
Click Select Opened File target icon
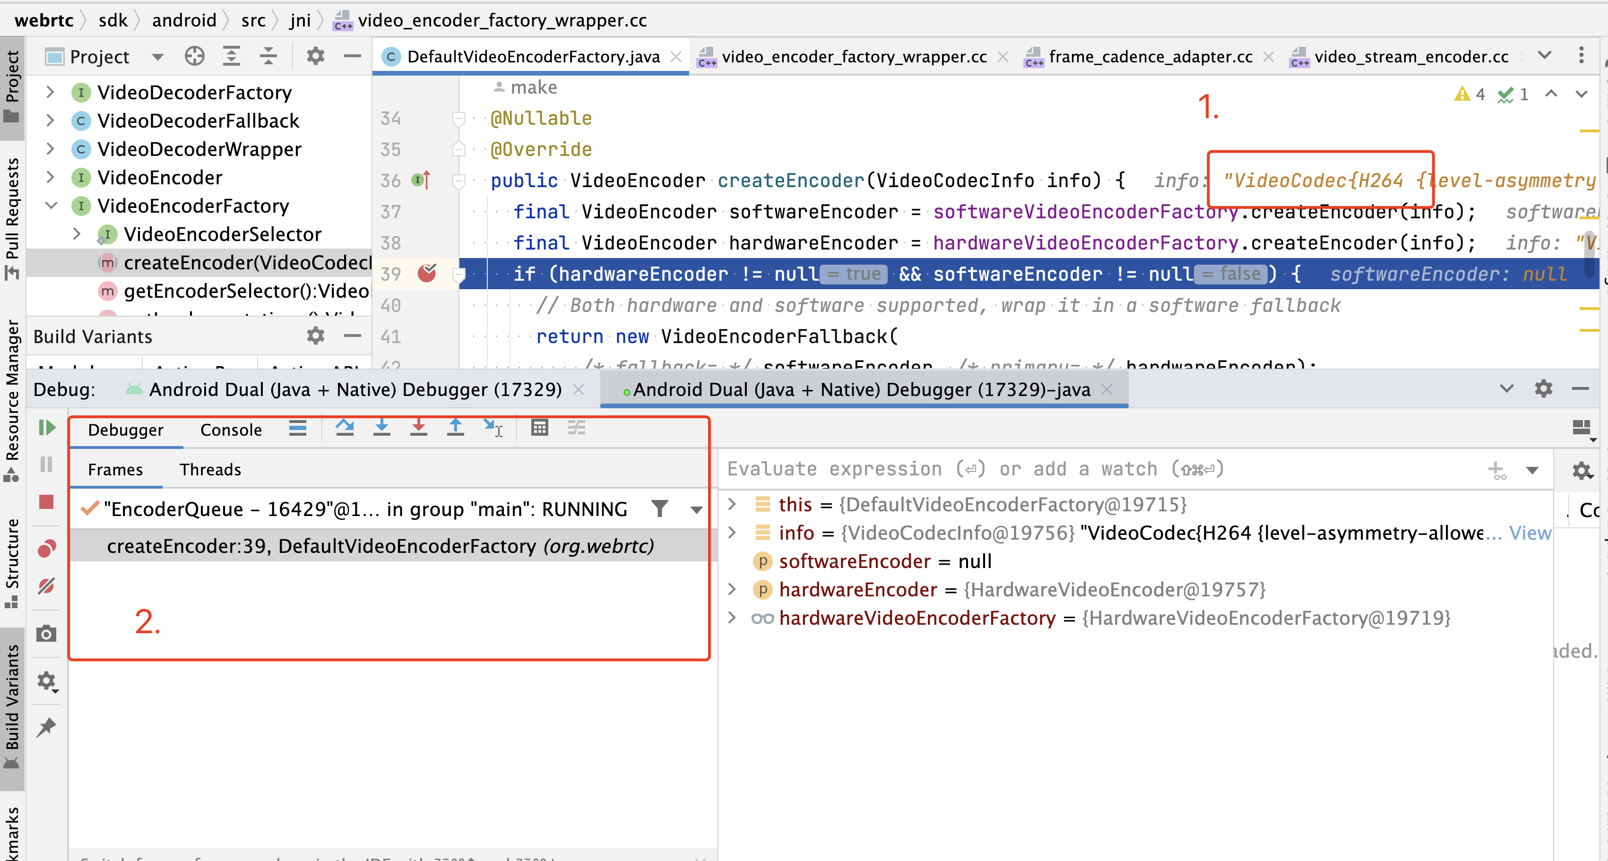pos(195,56)
